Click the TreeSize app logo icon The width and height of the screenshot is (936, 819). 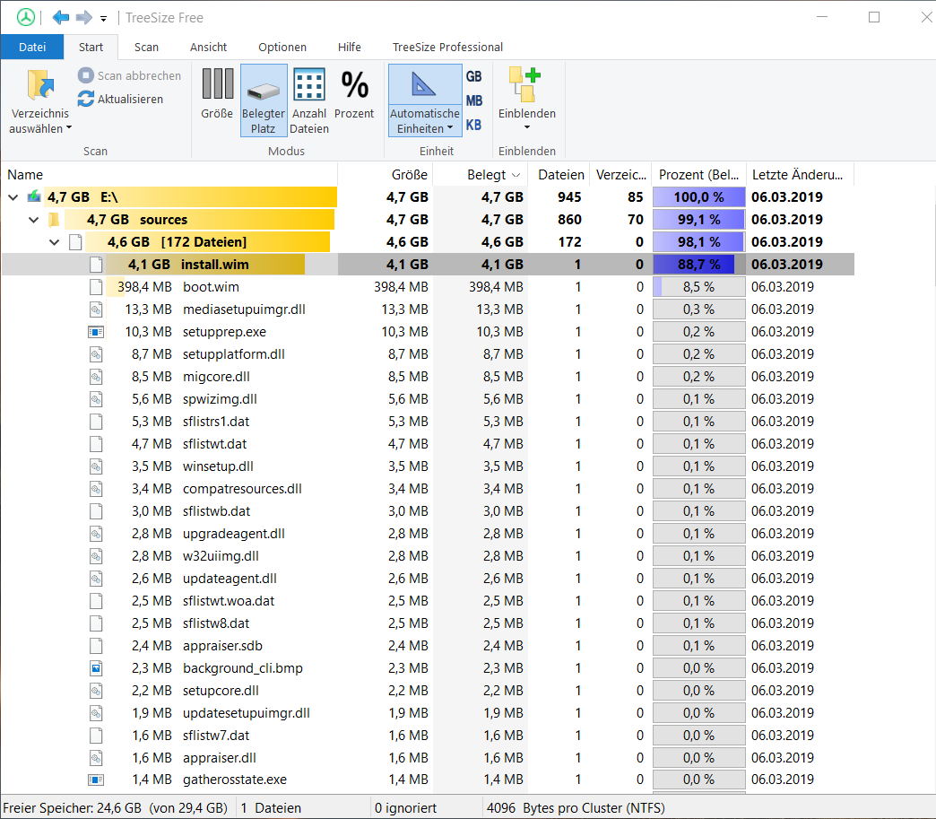(x=26, y=17)
